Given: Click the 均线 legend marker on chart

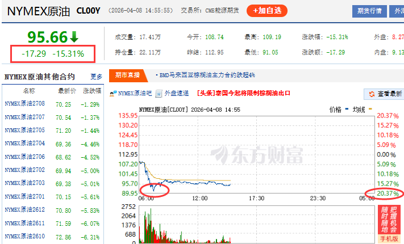Looking at the screenshot, I should [370, 109].
